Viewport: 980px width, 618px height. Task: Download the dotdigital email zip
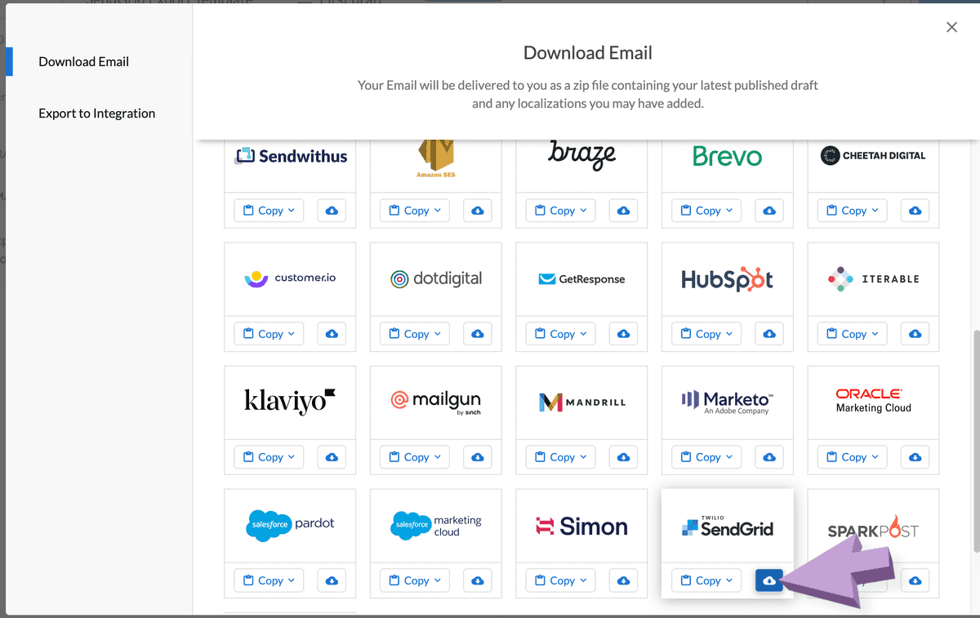pos(478,334)
